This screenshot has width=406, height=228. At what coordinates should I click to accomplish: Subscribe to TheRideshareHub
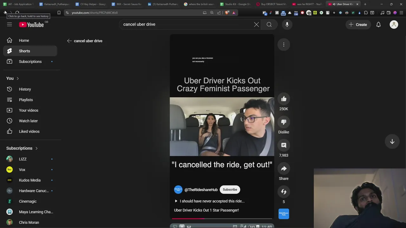230,190
